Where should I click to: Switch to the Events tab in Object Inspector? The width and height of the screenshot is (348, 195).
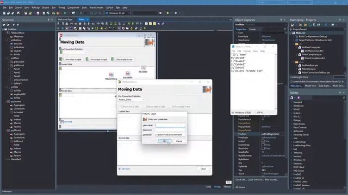tap(252, 29)
